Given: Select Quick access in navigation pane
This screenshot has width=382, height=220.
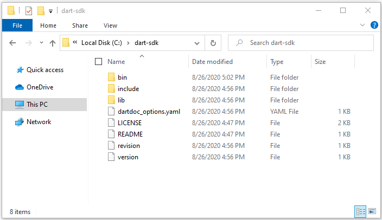Looking at the screenshot, I should tap(45, 70).
